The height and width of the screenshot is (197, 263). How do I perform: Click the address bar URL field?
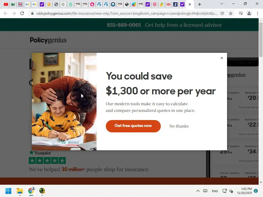(x=127, y=13)
